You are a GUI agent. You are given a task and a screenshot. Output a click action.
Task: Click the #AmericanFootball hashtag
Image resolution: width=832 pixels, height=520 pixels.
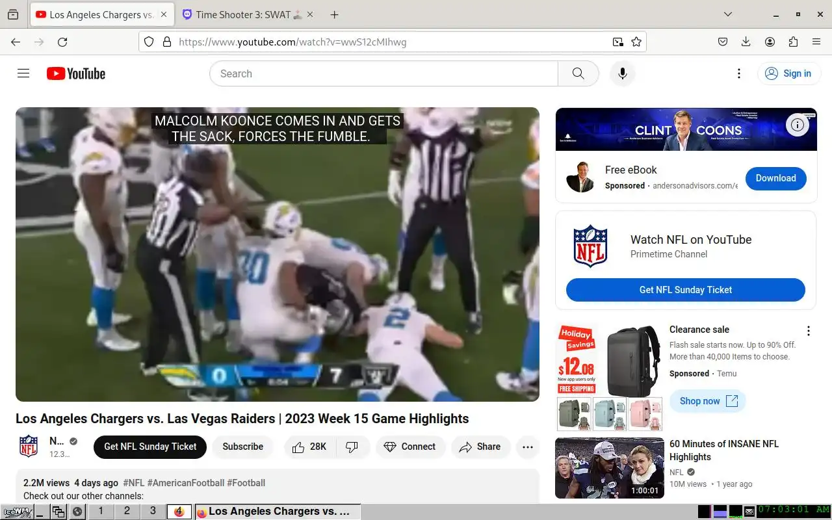point(186,483)
